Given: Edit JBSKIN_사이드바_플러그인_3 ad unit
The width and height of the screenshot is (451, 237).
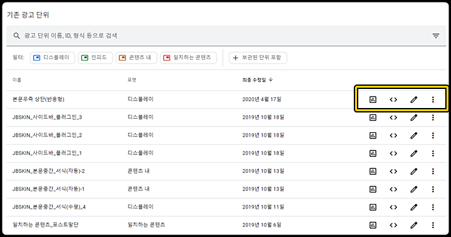Looking at the screenshot, I should click(x=414, y=118).
